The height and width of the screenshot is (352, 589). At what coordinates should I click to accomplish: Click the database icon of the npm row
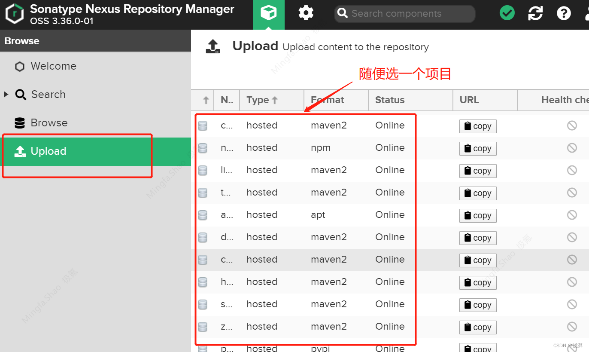tap(203, 148)
